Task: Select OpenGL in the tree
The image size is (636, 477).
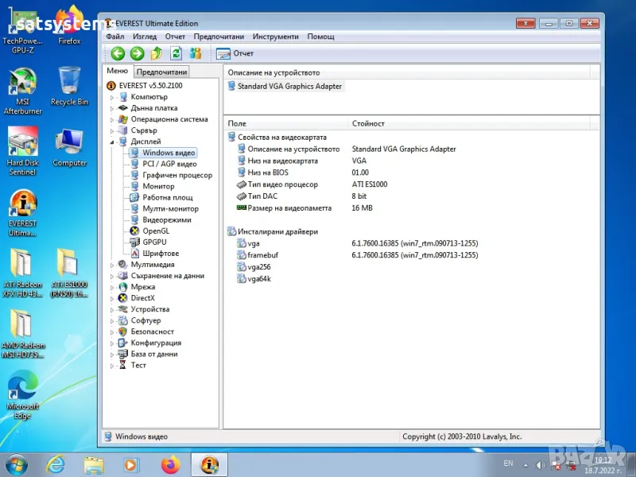Action: click(x=155, y=231)
